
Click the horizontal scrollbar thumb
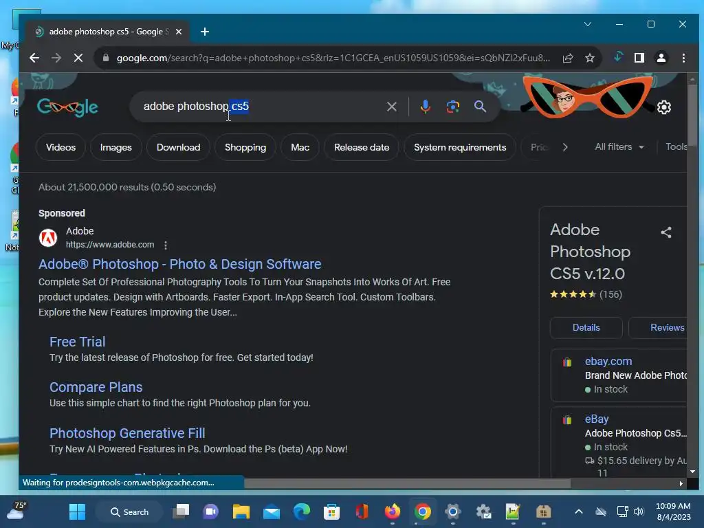[407, 483]
